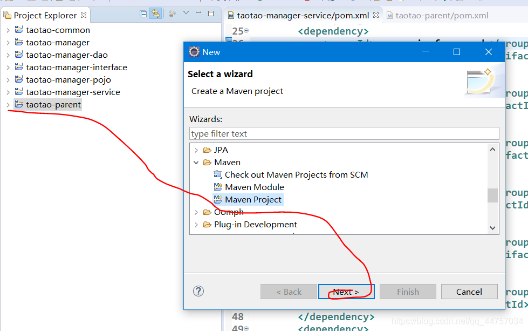The height and width of the screenshot is (331, 528).
Task: Select Check out Maven Projects from SCM
Action: tap(296, 175)
